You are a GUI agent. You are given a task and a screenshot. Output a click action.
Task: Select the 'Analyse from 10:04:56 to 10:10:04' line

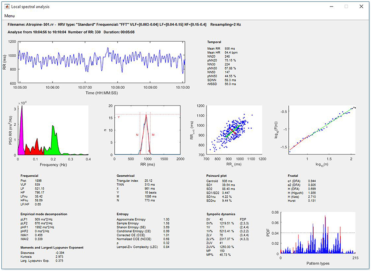click(71, 32)
